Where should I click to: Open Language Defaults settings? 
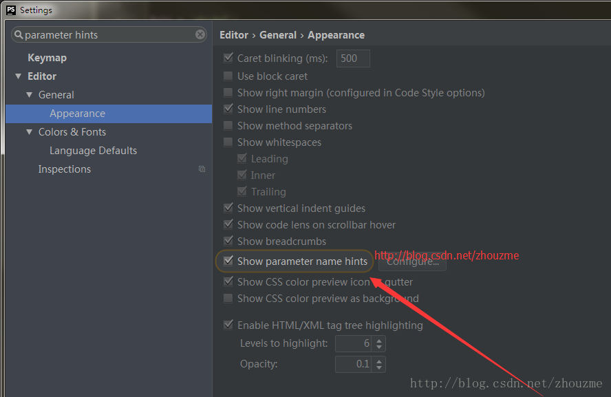pyautogui.click(x=93, y=151)
